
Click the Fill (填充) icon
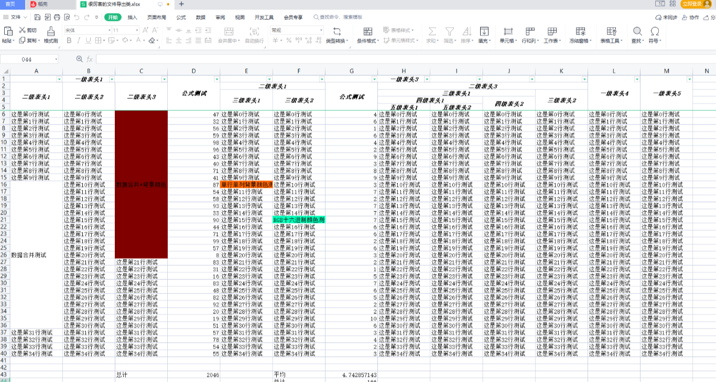(x=484, y=31)
